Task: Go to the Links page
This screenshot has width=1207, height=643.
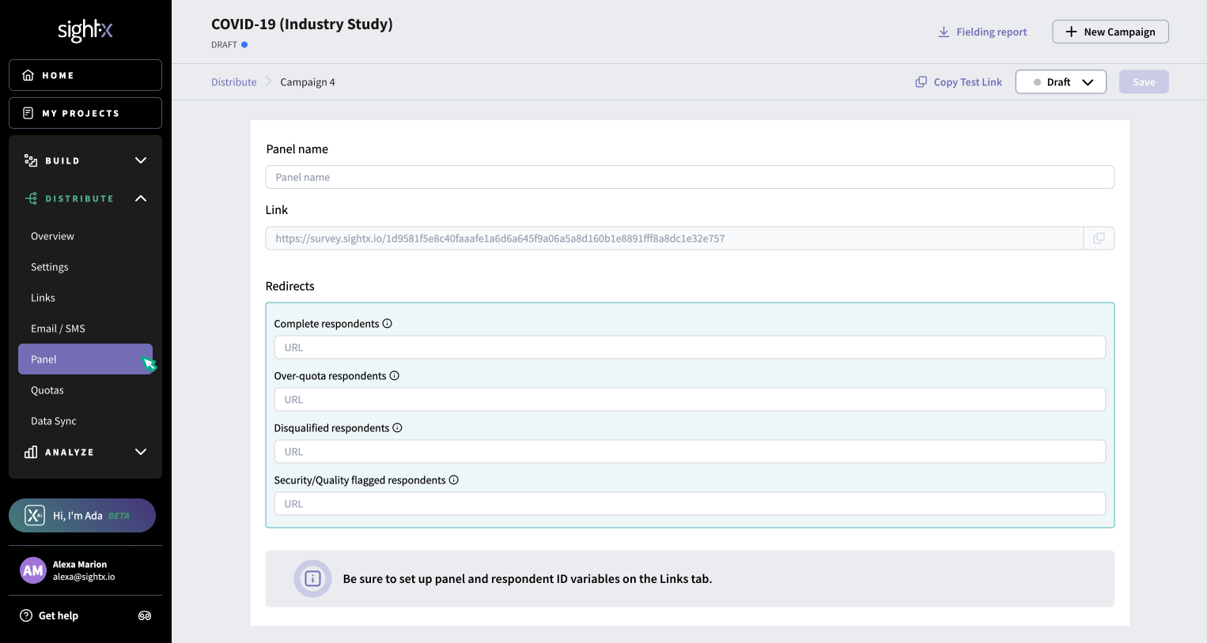Action: (43, 298)
